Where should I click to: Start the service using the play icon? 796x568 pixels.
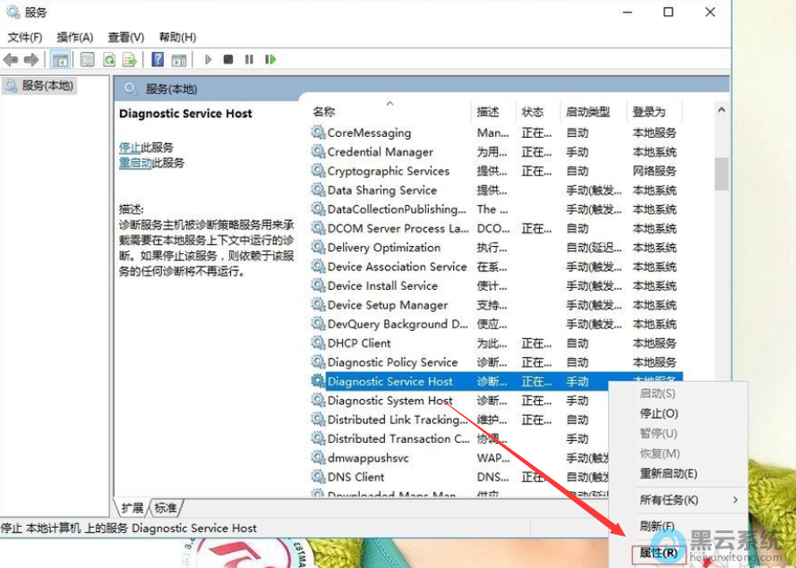coord(208,59)
